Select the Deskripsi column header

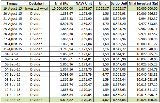tap(37, 3)
